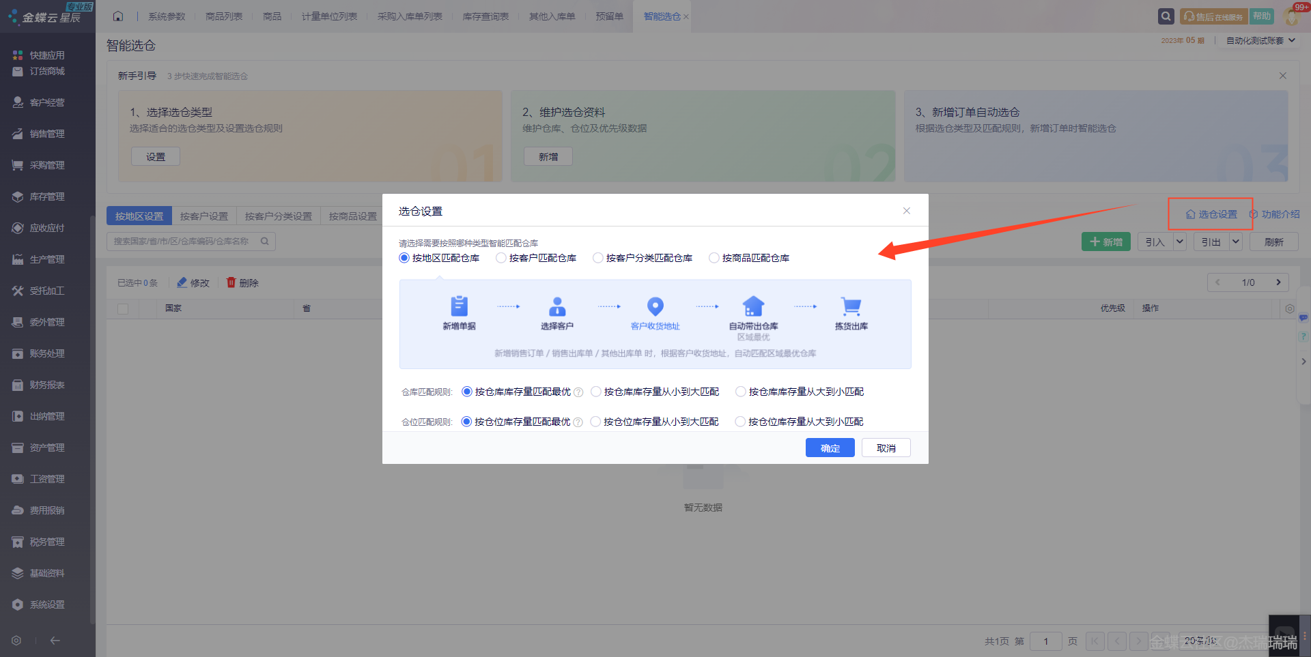Image resolution: width=1311 pixels, height=657 pixels.
Task: Open 功能介绍 link
Action: 1274,214
